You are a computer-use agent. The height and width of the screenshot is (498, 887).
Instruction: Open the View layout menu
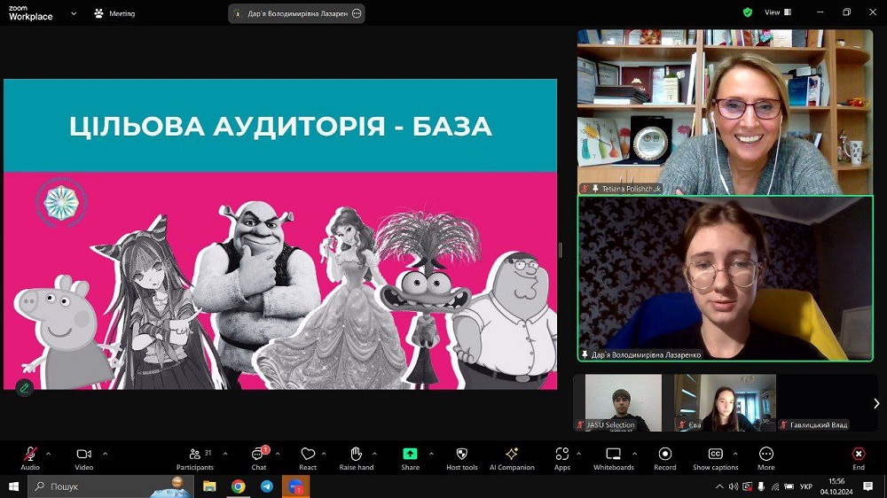777,12
